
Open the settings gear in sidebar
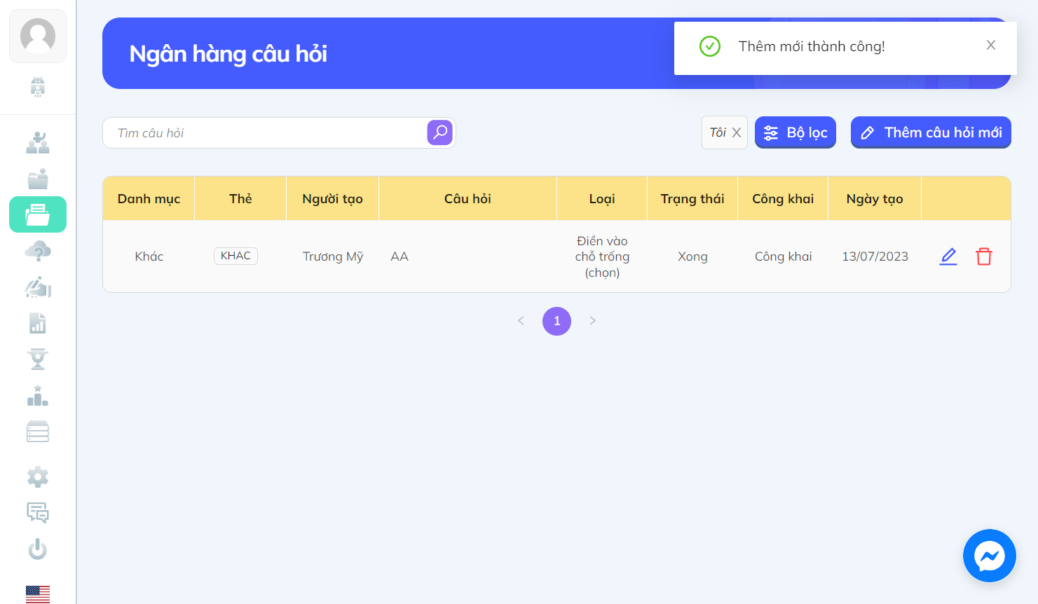pyautogui.click(x=38, y=477)
